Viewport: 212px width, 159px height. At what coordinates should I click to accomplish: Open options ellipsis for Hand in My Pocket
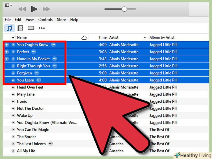(55, 59)
